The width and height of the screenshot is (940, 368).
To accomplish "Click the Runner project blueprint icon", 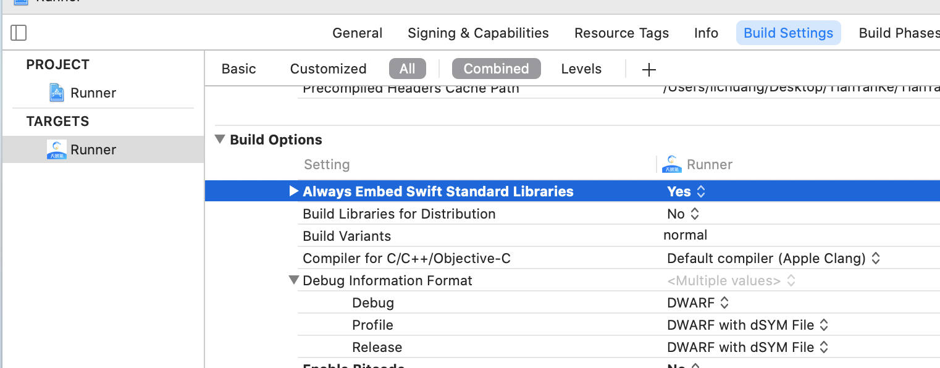I will coord(57,93).
